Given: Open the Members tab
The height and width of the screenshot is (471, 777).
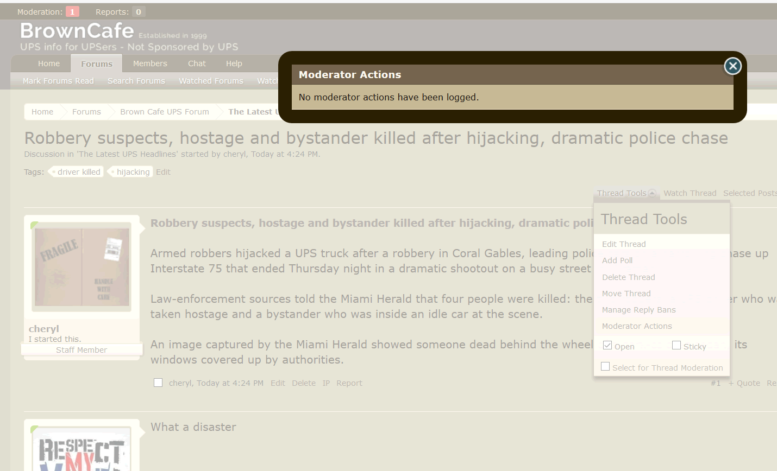Looking at the screenshot, I should click(x=150, y=63).
